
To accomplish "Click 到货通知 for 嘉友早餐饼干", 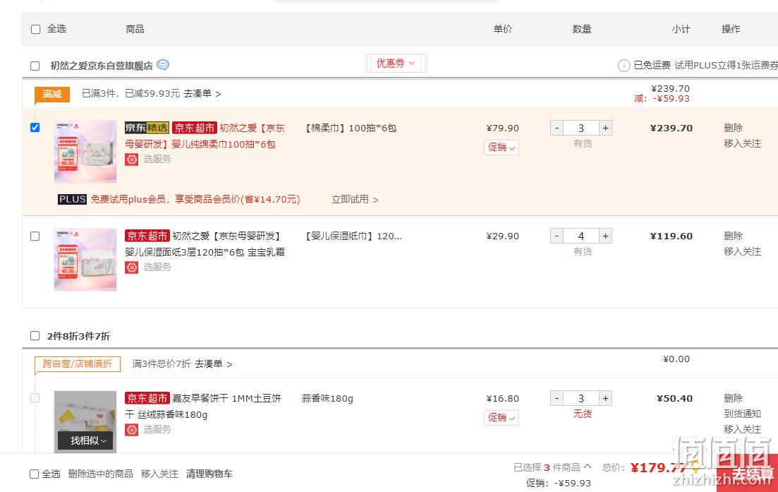I will coord(742,414).
